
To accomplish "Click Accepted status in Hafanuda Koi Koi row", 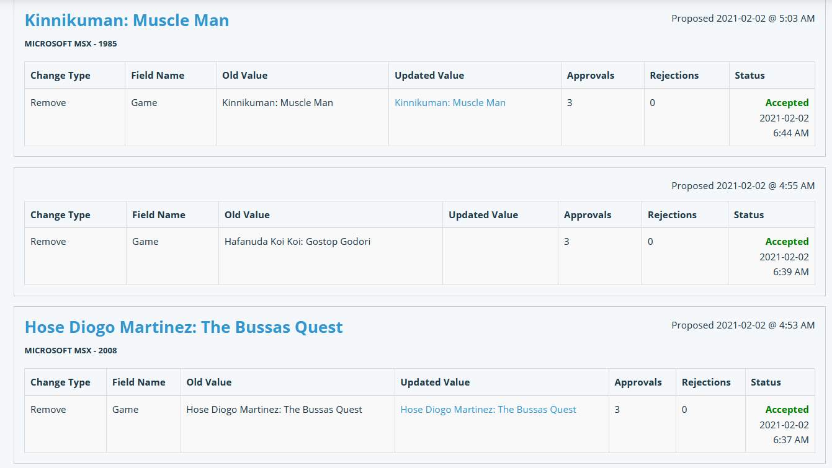I will click(x=787, y=242).
